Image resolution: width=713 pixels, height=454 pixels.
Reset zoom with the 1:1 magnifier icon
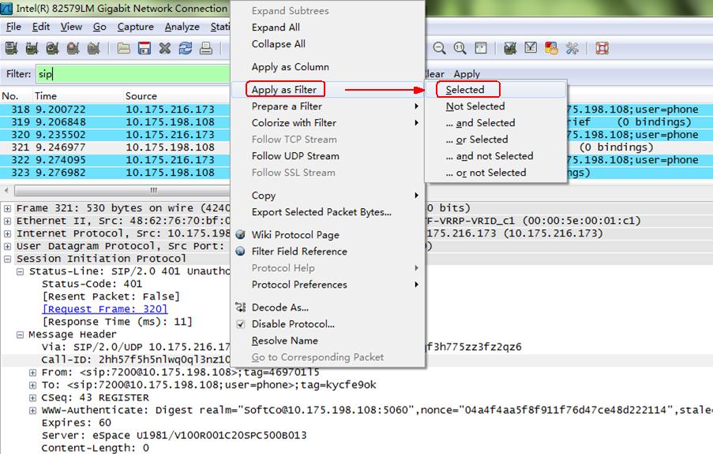(460, 48)
